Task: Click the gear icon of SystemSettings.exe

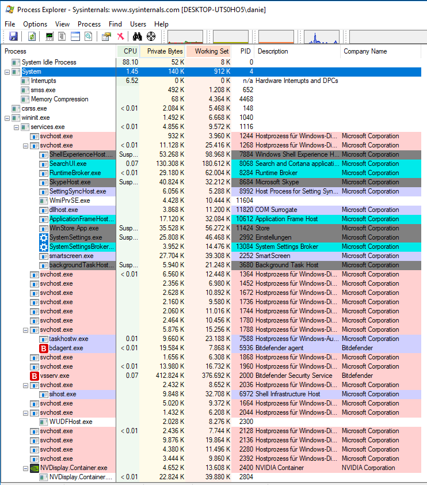Action: 44,237
